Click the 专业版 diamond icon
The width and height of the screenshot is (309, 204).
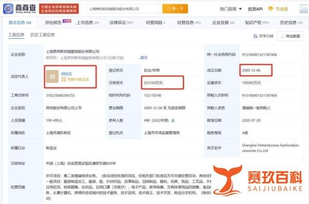coord(270,9)
